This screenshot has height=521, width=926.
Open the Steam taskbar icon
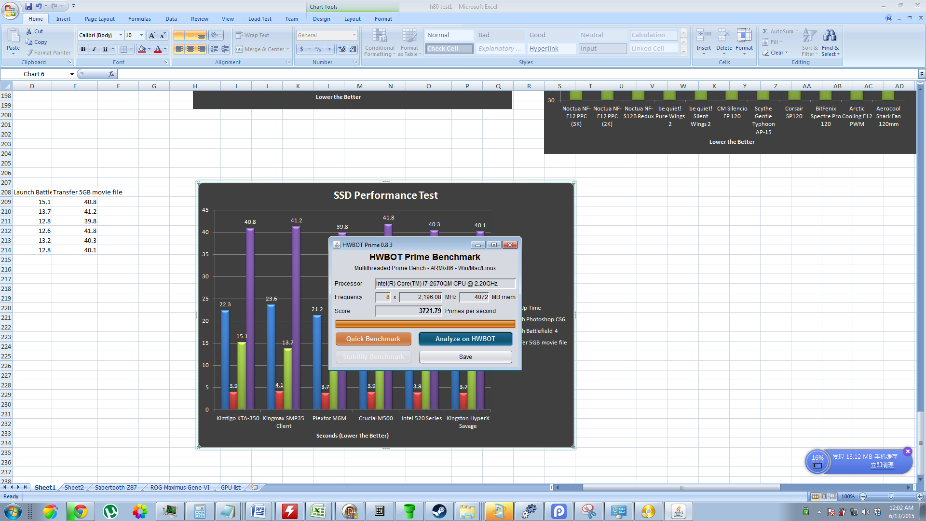click(439, 511)
